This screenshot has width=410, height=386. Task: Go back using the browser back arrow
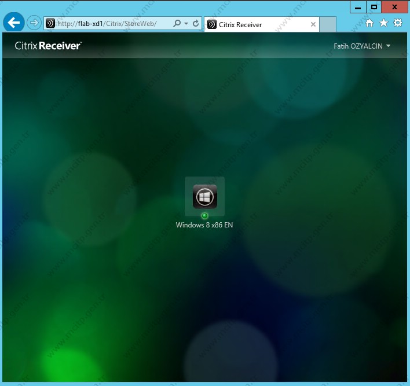tap(14, 23)
